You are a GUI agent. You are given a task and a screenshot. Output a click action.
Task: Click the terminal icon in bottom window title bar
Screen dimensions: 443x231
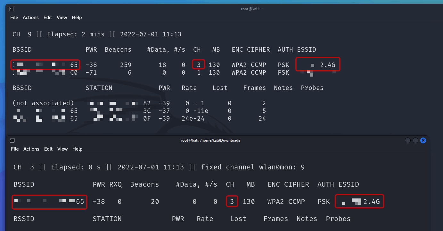pos(12,140)
